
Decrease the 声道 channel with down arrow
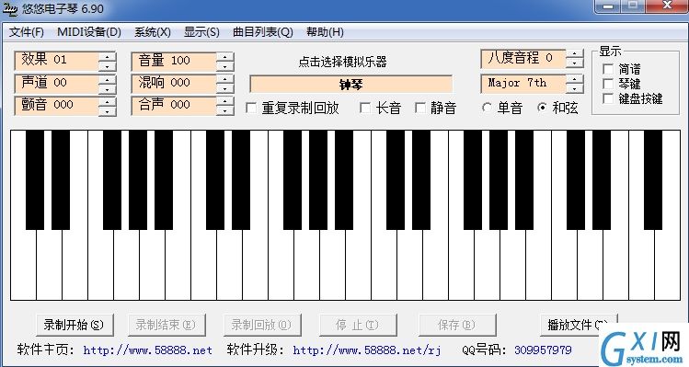[108, 88]
